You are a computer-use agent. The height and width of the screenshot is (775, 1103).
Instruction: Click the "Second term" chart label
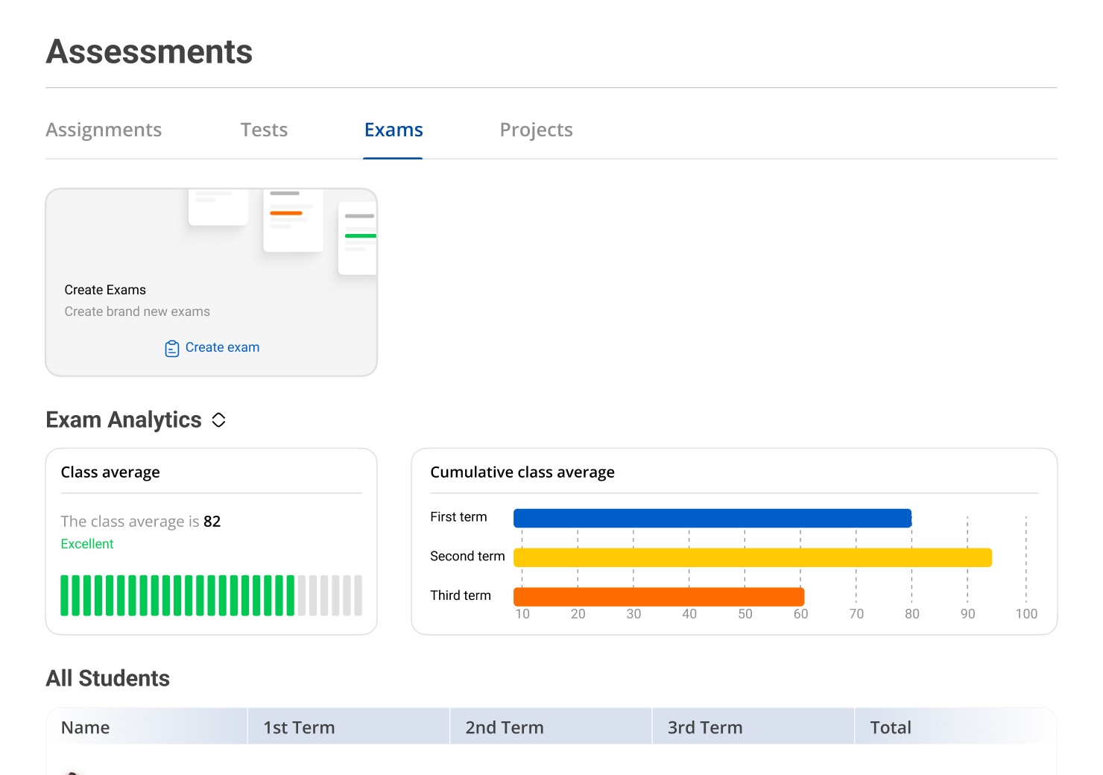[x=467, y=556]
